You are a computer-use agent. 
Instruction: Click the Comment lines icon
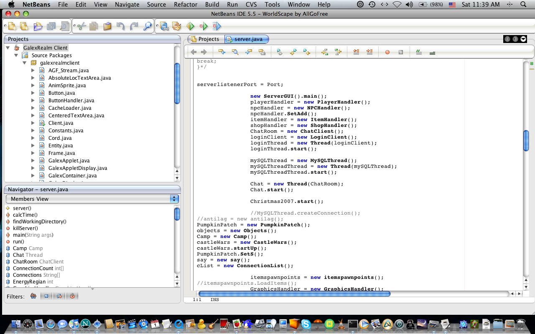pyautogui.click(x=419, y=52)
